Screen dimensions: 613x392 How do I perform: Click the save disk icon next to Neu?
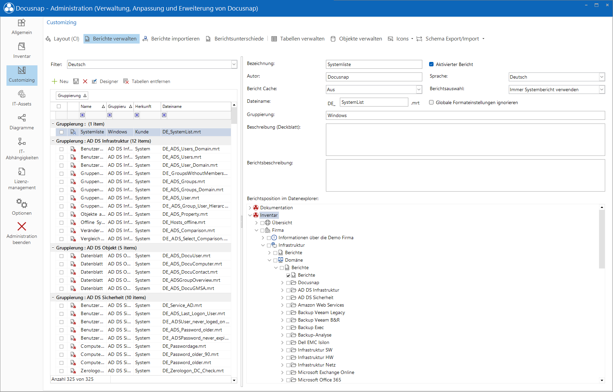76,81
